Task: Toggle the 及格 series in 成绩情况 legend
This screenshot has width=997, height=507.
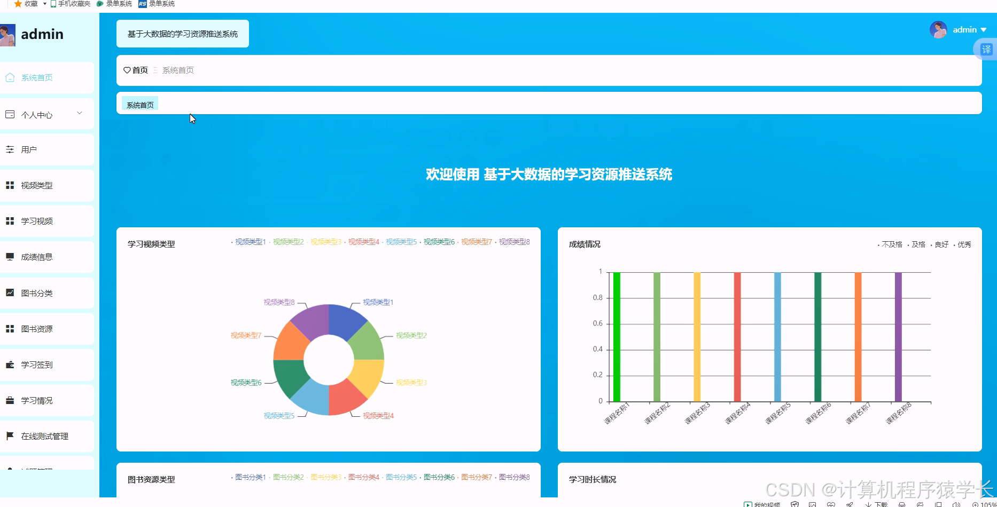Action: (x=916, y=244)
